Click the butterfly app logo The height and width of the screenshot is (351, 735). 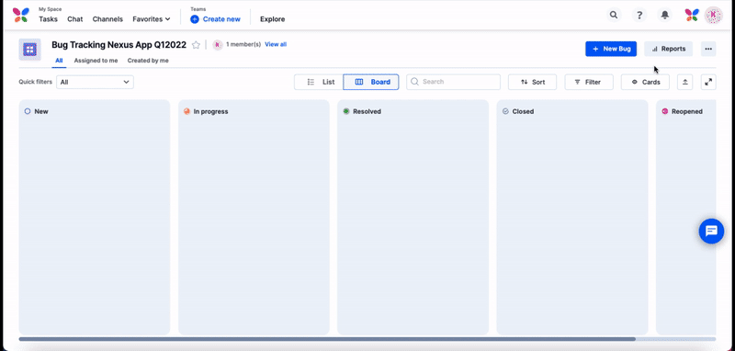[x=20, y=15]
